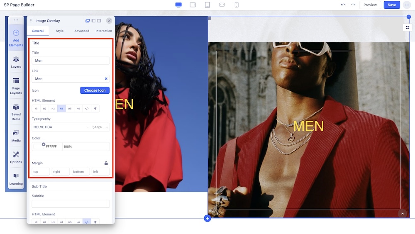Screen dimensions: 415x234
Task: Toggle the Margin lock icon
Action: (x=106, y=163)
